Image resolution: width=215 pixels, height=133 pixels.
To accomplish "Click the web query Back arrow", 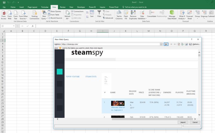I will click(x=171, y=44).
